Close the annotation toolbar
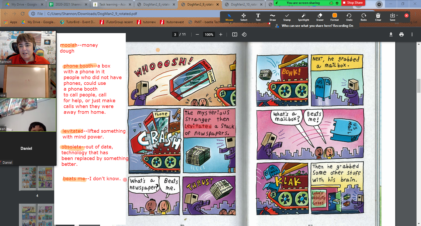The width and height of the screenshot is (421, 226). coord(407,16)
